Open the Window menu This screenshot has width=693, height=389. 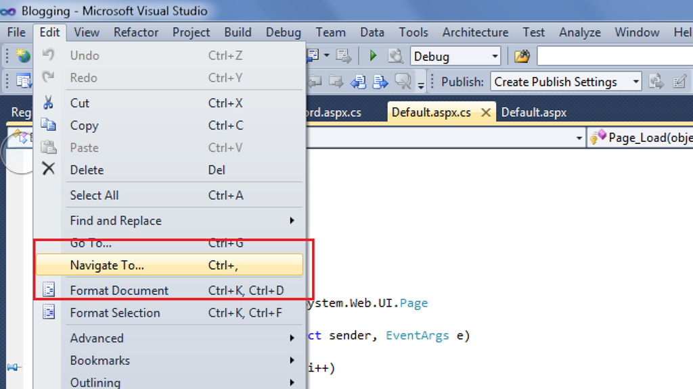[x=637, y=32]
